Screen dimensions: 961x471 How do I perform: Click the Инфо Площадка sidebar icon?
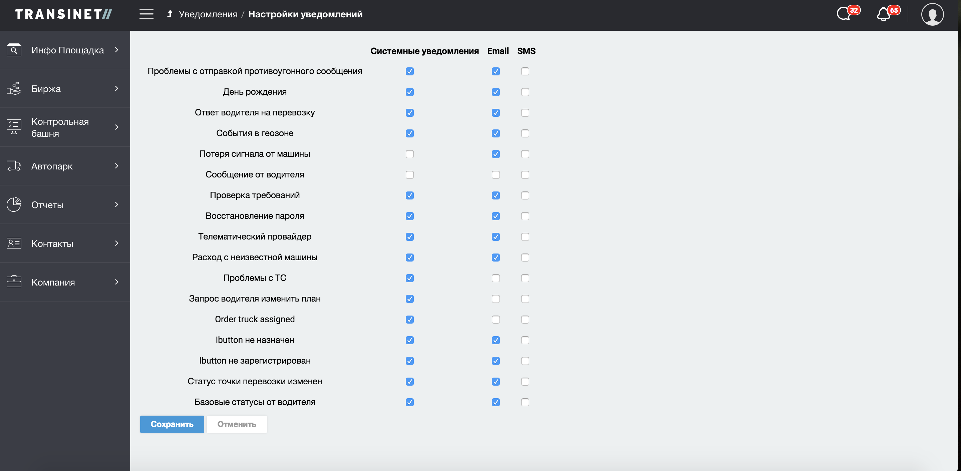tap(14, 50)
